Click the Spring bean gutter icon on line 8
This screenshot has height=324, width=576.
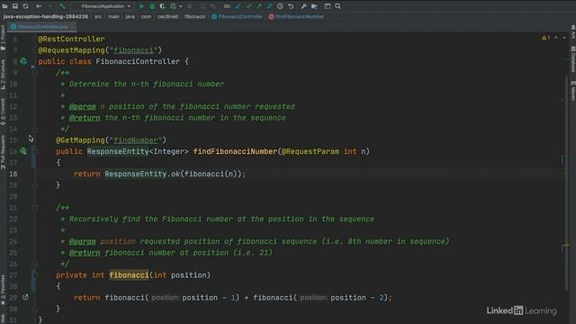pyautogui.click(x=23, y=61)
